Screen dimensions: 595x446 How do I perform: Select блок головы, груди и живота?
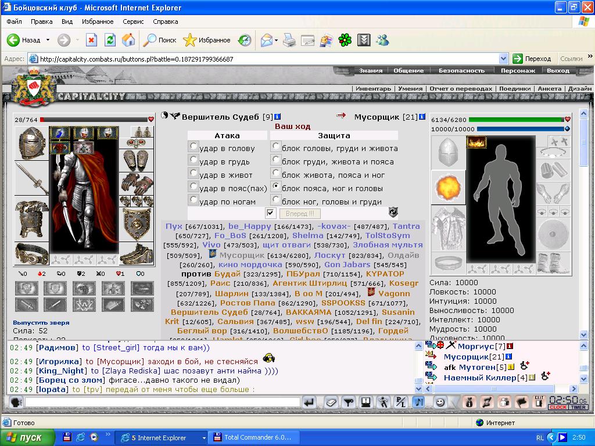[276, 146]
